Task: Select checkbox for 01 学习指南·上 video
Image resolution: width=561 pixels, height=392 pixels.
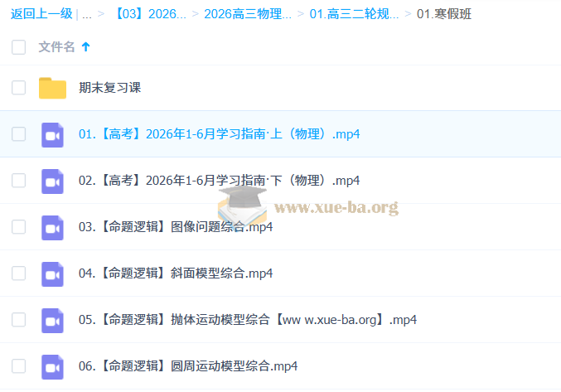Action: click(18, 134)
